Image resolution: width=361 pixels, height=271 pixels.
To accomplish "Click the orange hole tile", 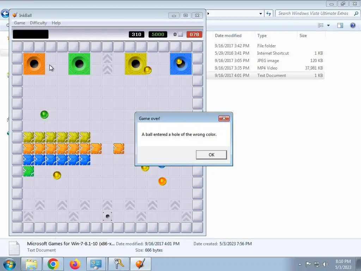I will (x=34, y=64).
